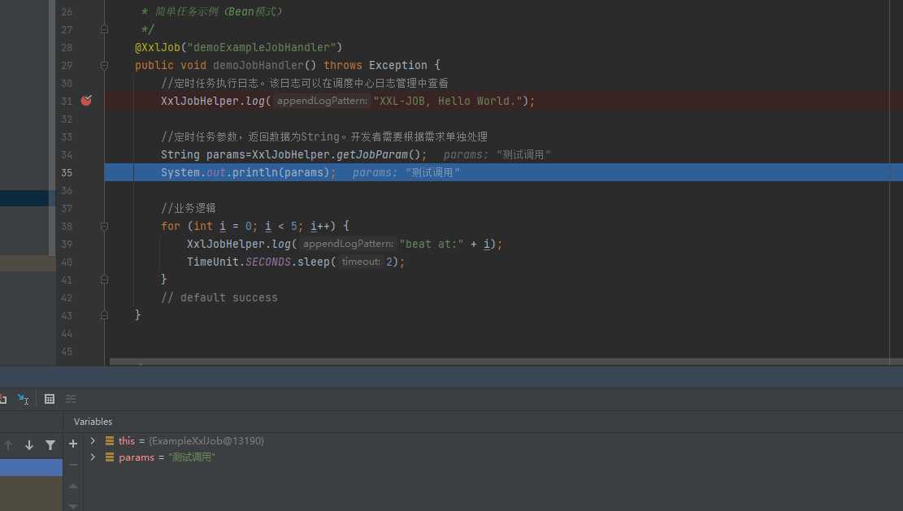The width and height of the screenshot is (903, 511).
Task: Select previous frame with up arrow
Action: click(x=8, y=445)
